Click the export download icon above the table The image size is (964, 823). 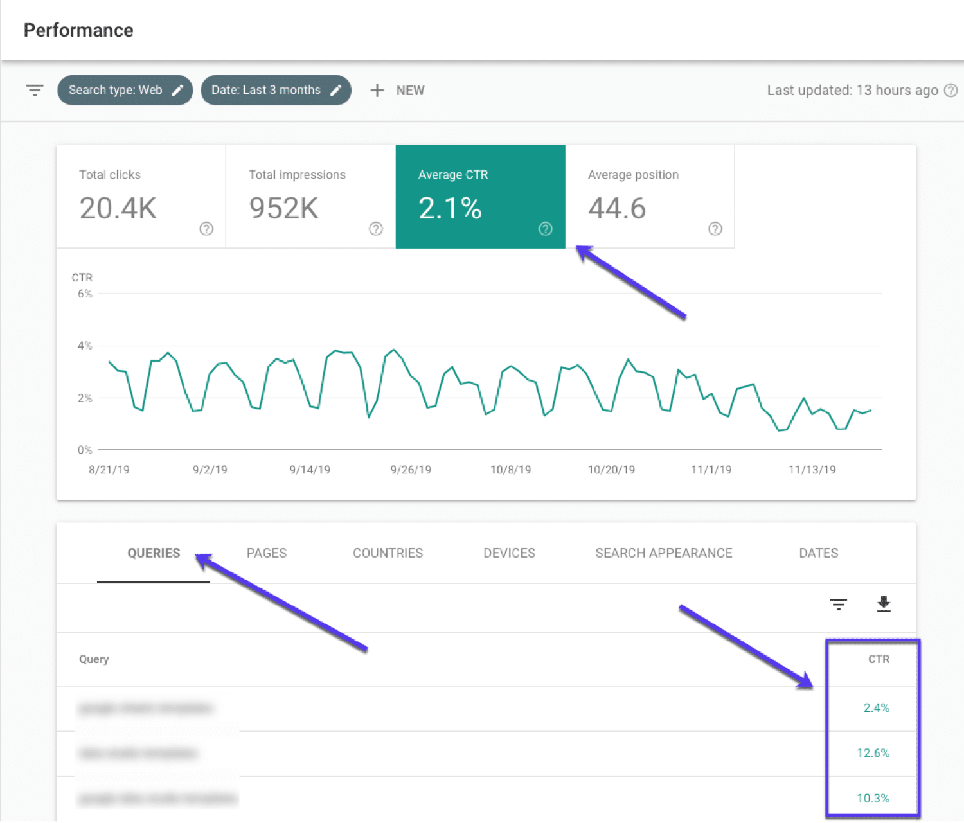(884, 605)
